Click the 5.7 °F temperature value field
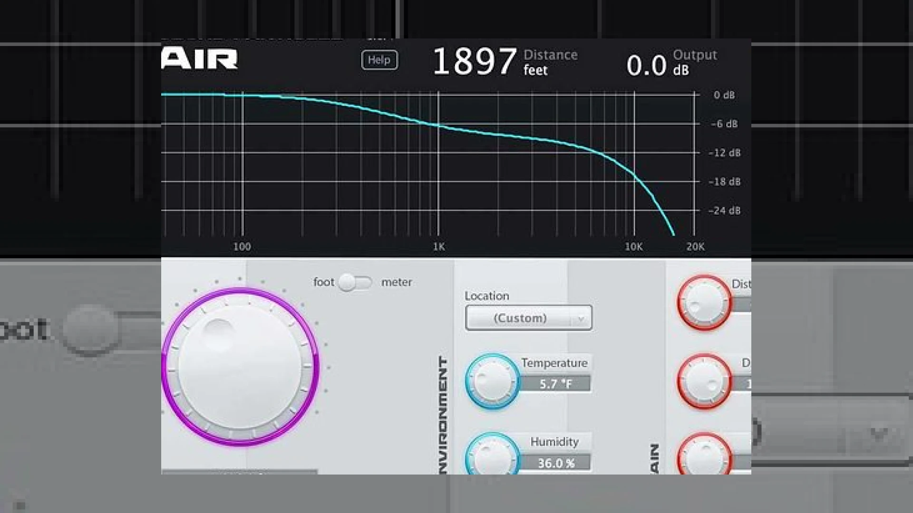The height and width of the screenshot is (513, 913). 556,384
